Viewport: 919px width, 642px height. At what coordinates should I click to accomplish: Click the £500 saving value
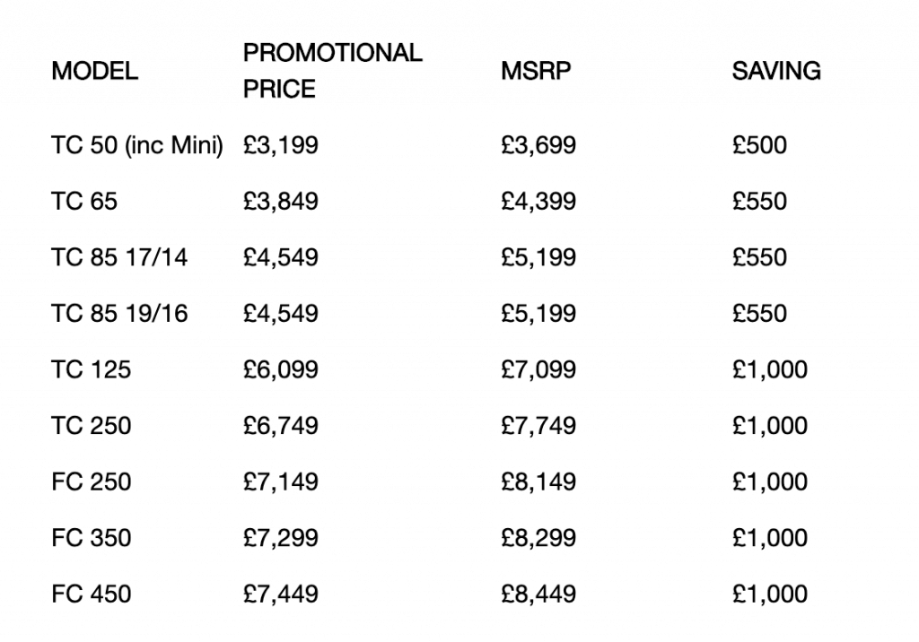pos(759,144)
